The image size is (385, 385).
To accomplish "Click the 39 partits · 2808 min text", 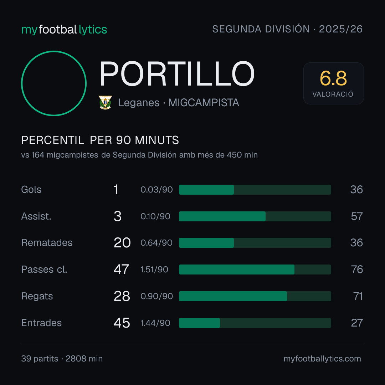I will coord(62,359).
